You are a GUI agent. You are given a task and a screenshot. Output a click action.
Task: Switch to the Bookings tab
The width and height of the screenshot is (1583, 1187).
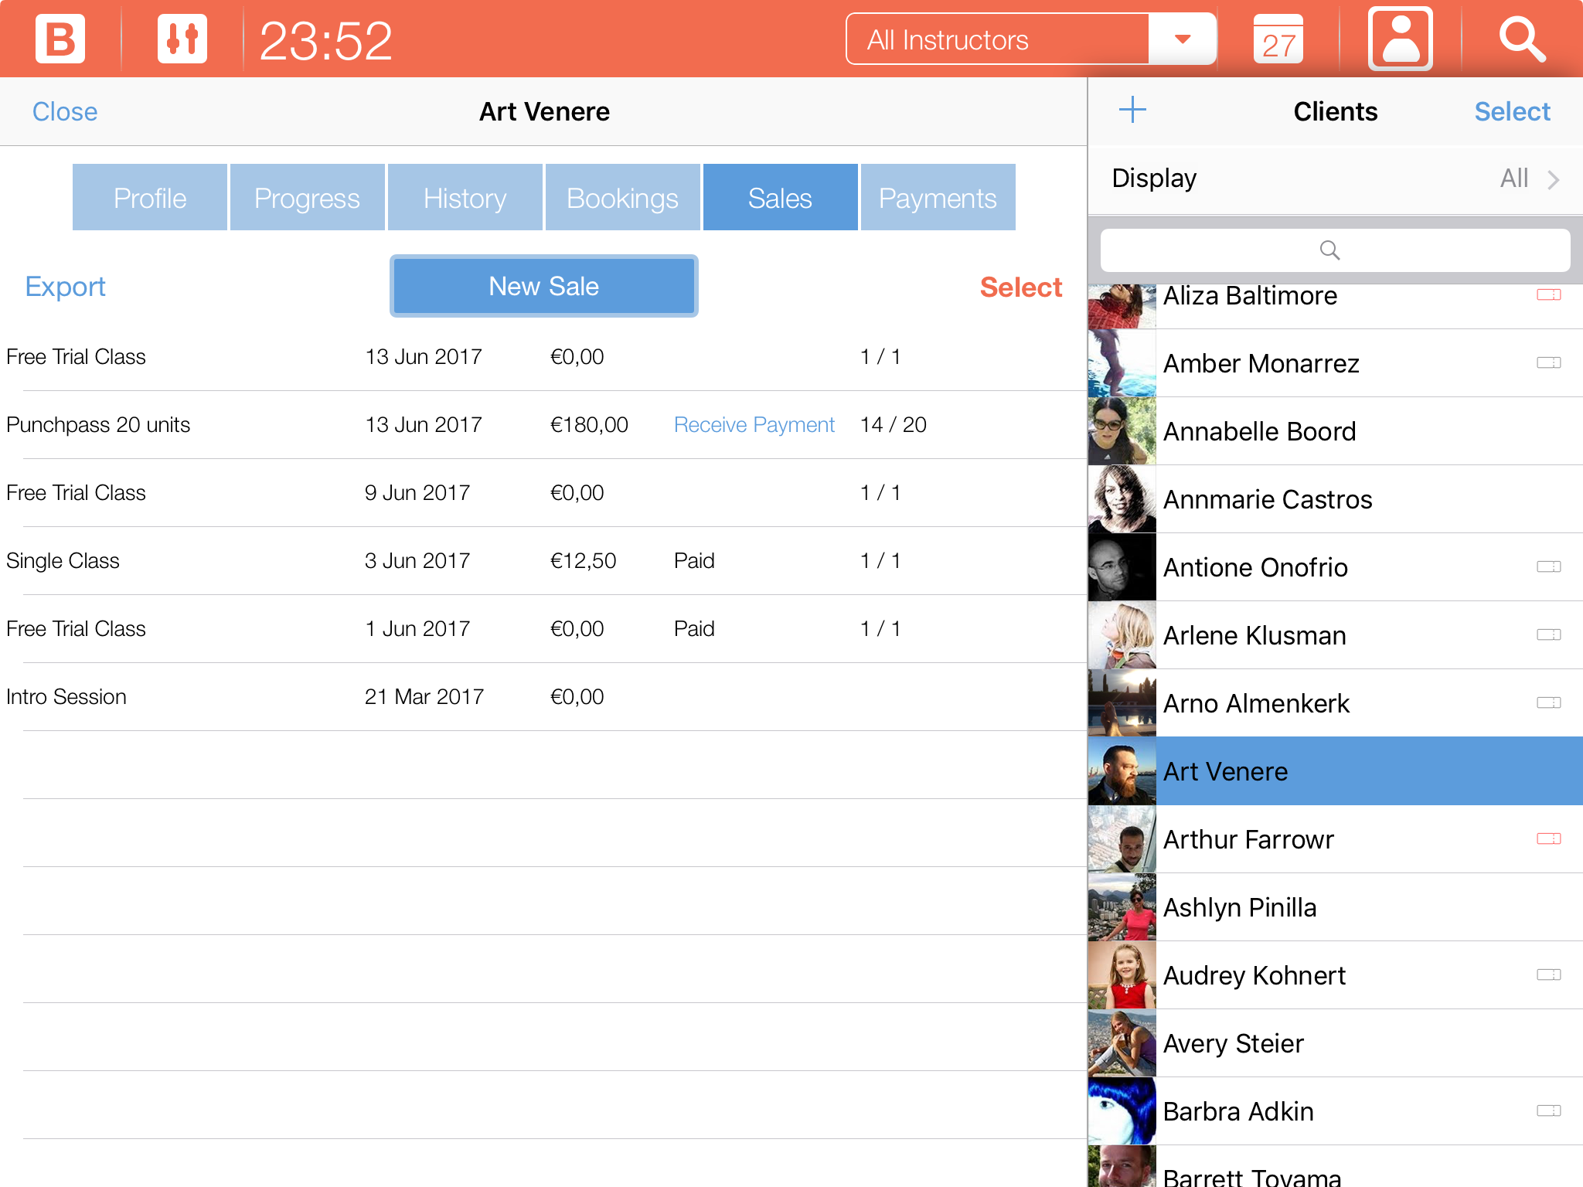(622, 198)
